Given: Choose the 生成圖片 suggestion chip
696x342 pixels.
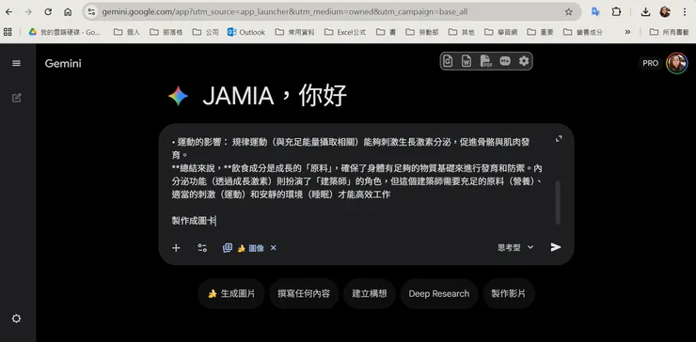Looking at the screenshot, I should (231, 294).
